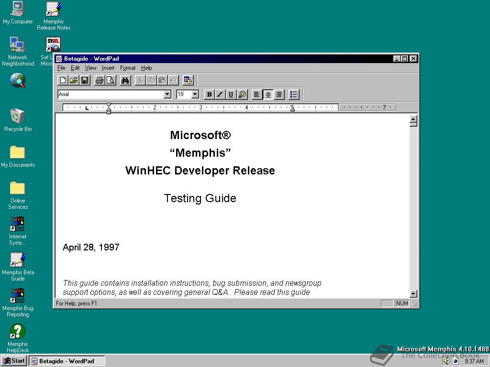Click the 'WinHEC Developer Release' line
Viewport: 490px width, 367px height.
(x=200, y=171)
